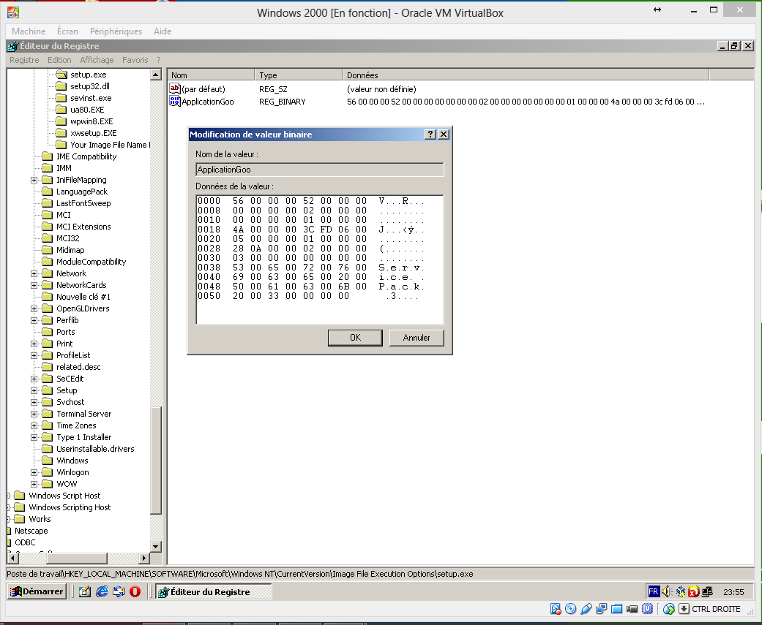Click the FR language indicator in tray
This screenshot has width=762, height=625.
point(653,591)
